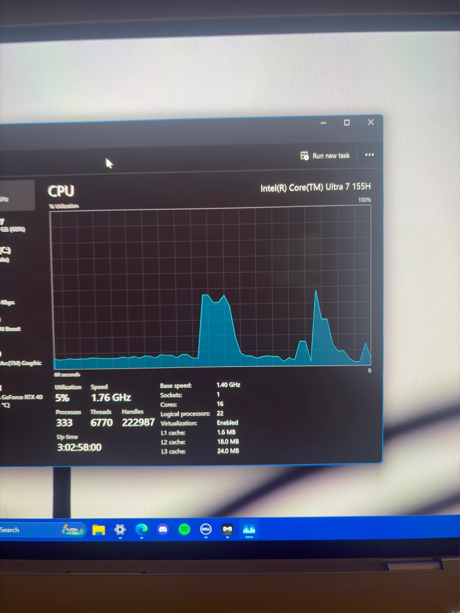The image size is (460, 613).
Task: Open Settings gear on the taskbar
Action: pos(120,530)
